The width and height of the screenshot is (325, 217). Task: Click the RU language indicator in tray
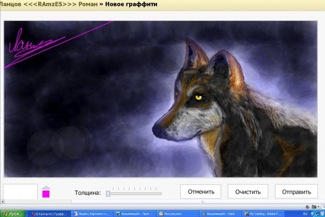[x=305, y=213]
